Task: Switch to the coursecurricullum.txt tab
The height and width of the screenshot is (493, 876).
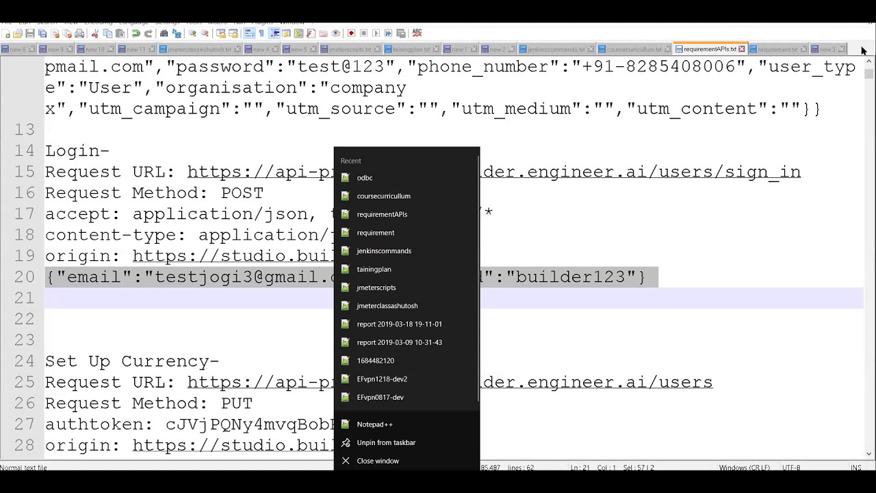Action: pyautogui.click(x=635, y=49)
